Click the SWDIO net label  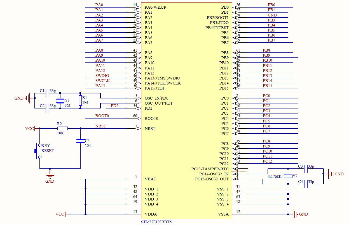point(102,76)
